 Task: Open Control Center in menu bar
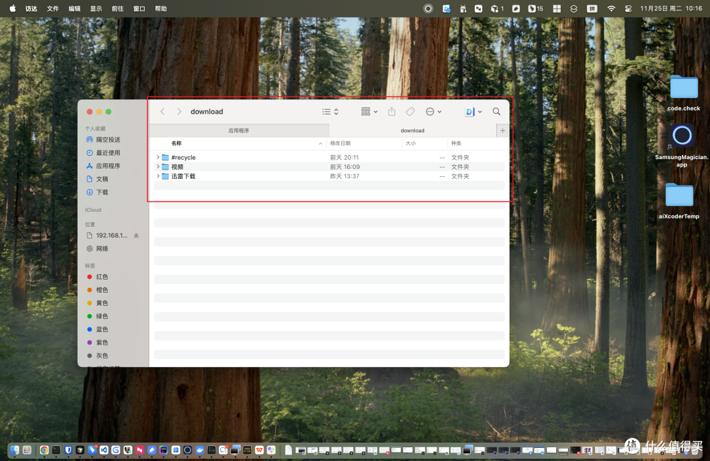[628, 8]
